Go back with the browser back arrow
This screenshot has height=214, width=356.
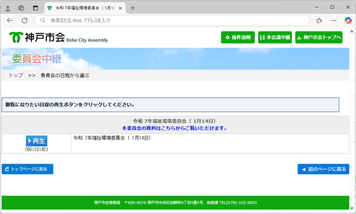coord(9,20)
